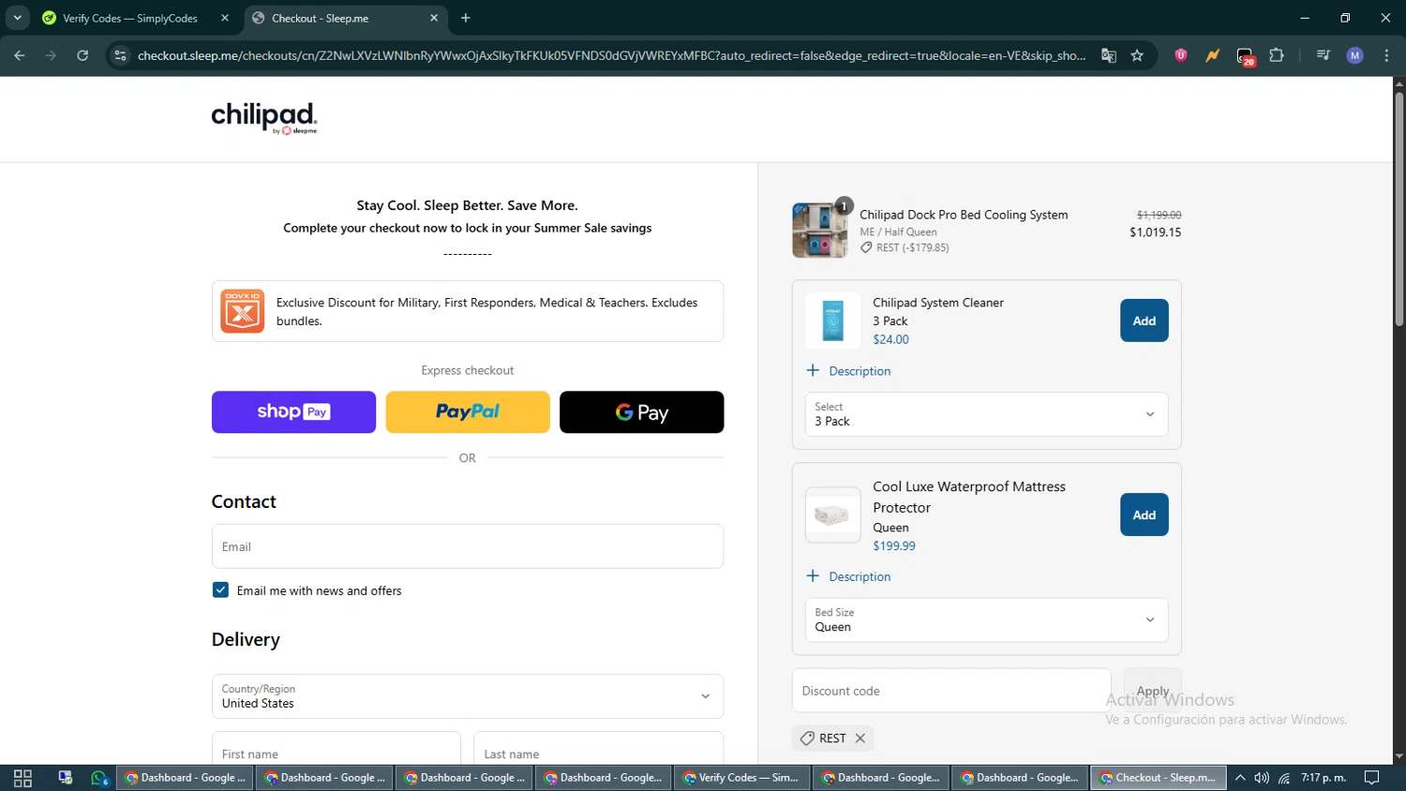The width and height of the screenshot is (1406, 791).
Task: Click the chilipad logo
Action: 264,118
